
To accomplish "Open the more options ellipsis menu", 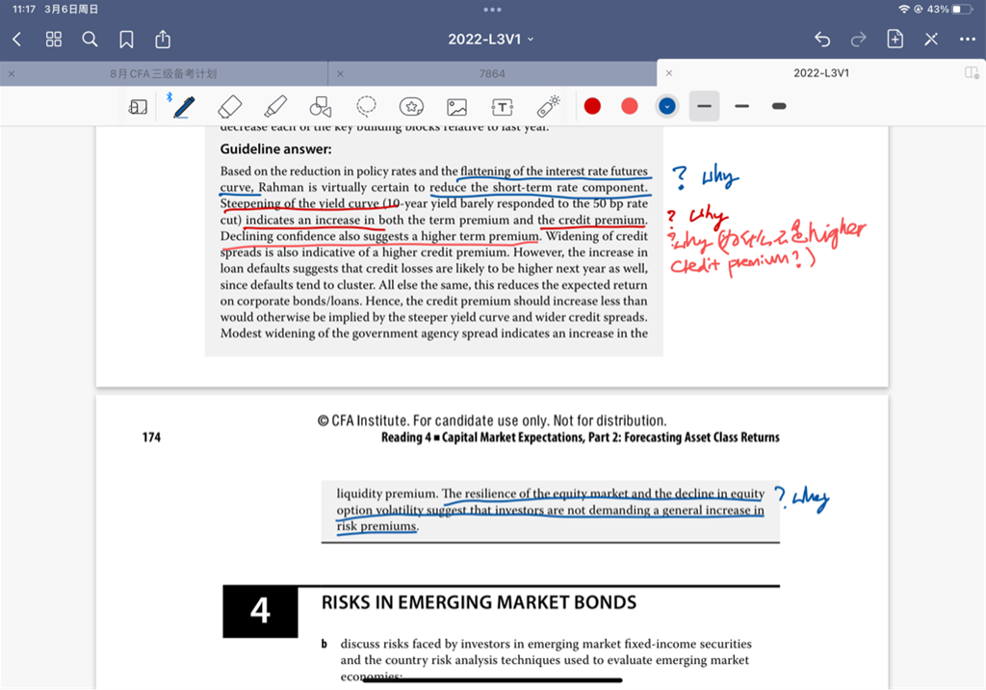I will pyautogui.click(x=967, y=40).
